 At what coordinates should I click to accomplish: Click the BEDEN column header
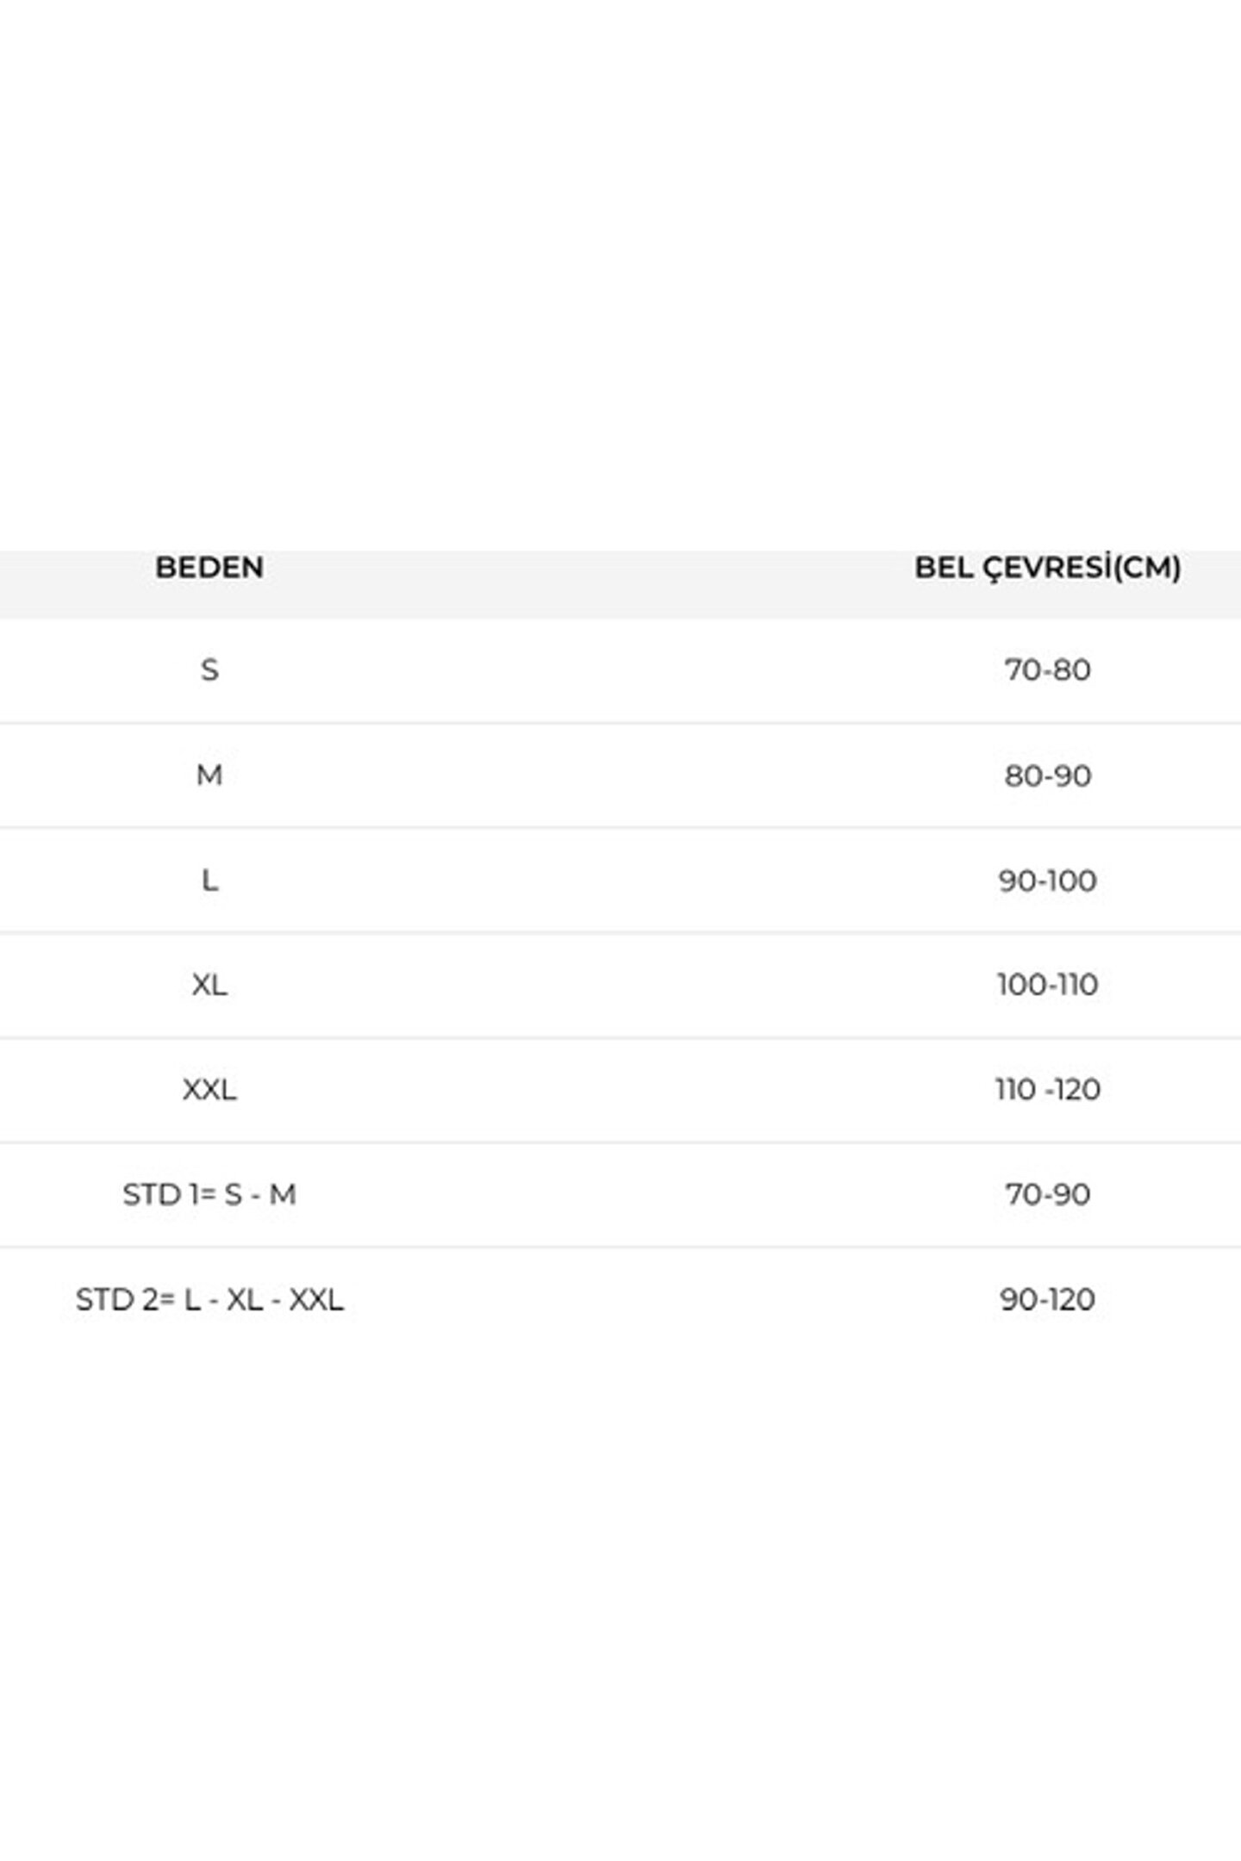[x=209, y=568]
